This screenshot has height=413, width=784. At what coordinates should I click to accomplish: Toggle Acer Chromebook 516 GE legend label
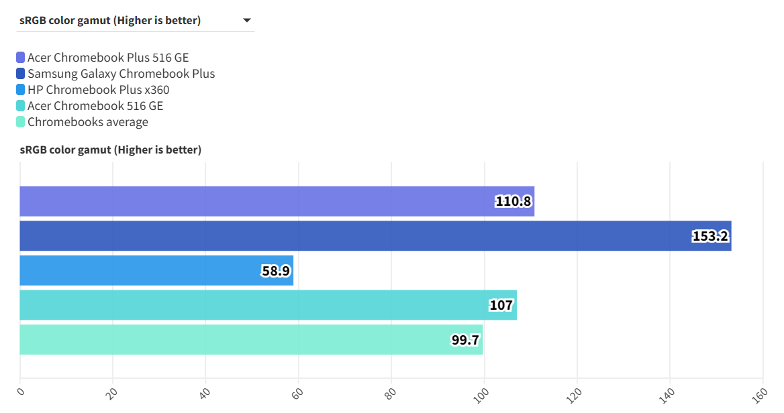tap(95, 106)
